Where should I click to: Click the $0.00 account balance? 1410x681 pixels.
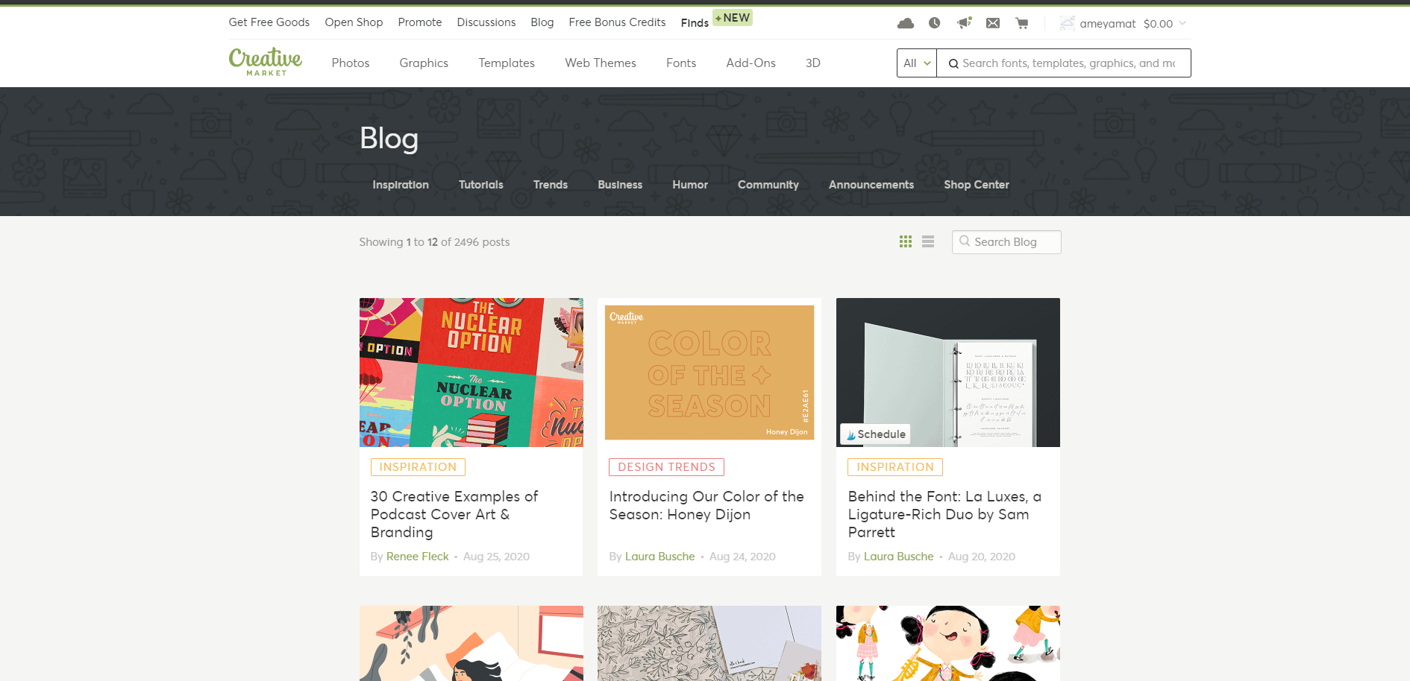[x=1158, y=24]
